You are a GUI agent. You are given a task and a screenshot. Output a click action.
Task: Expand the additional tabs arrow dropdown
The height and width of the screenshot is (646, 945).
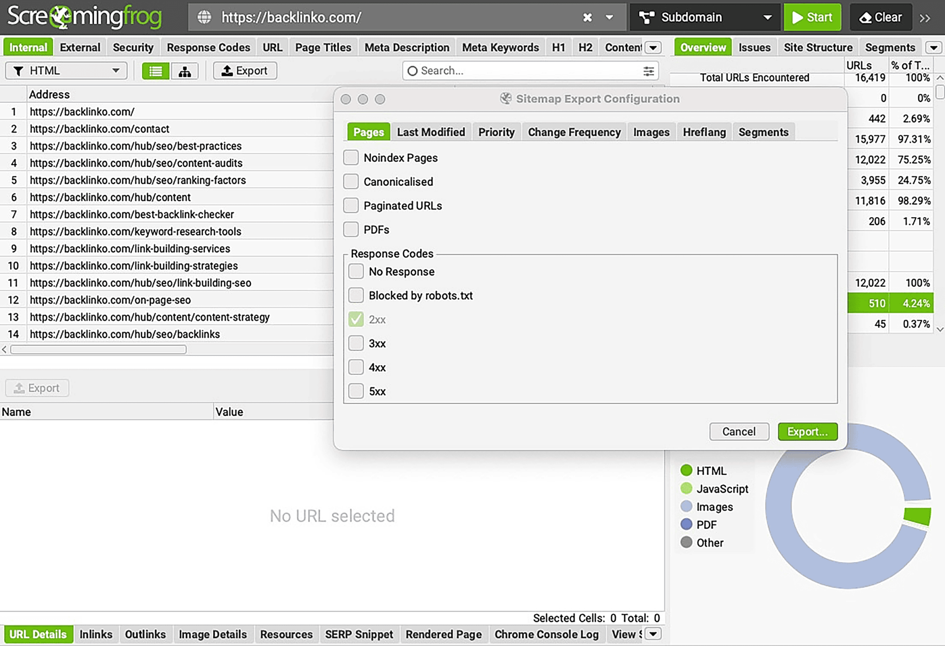(934, 47)
